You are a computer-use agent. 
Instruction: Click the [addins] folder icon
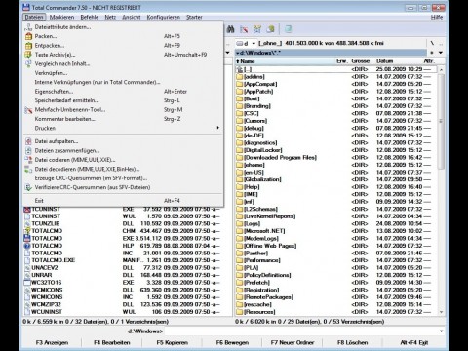click(240, 77)
